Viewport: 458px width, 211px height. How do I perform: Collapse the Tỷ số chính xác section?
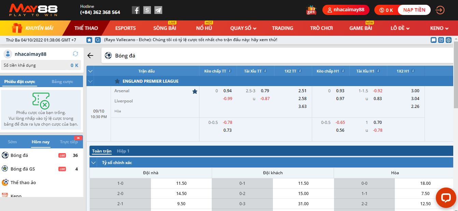pyautogui.click(x=93, y=163)
